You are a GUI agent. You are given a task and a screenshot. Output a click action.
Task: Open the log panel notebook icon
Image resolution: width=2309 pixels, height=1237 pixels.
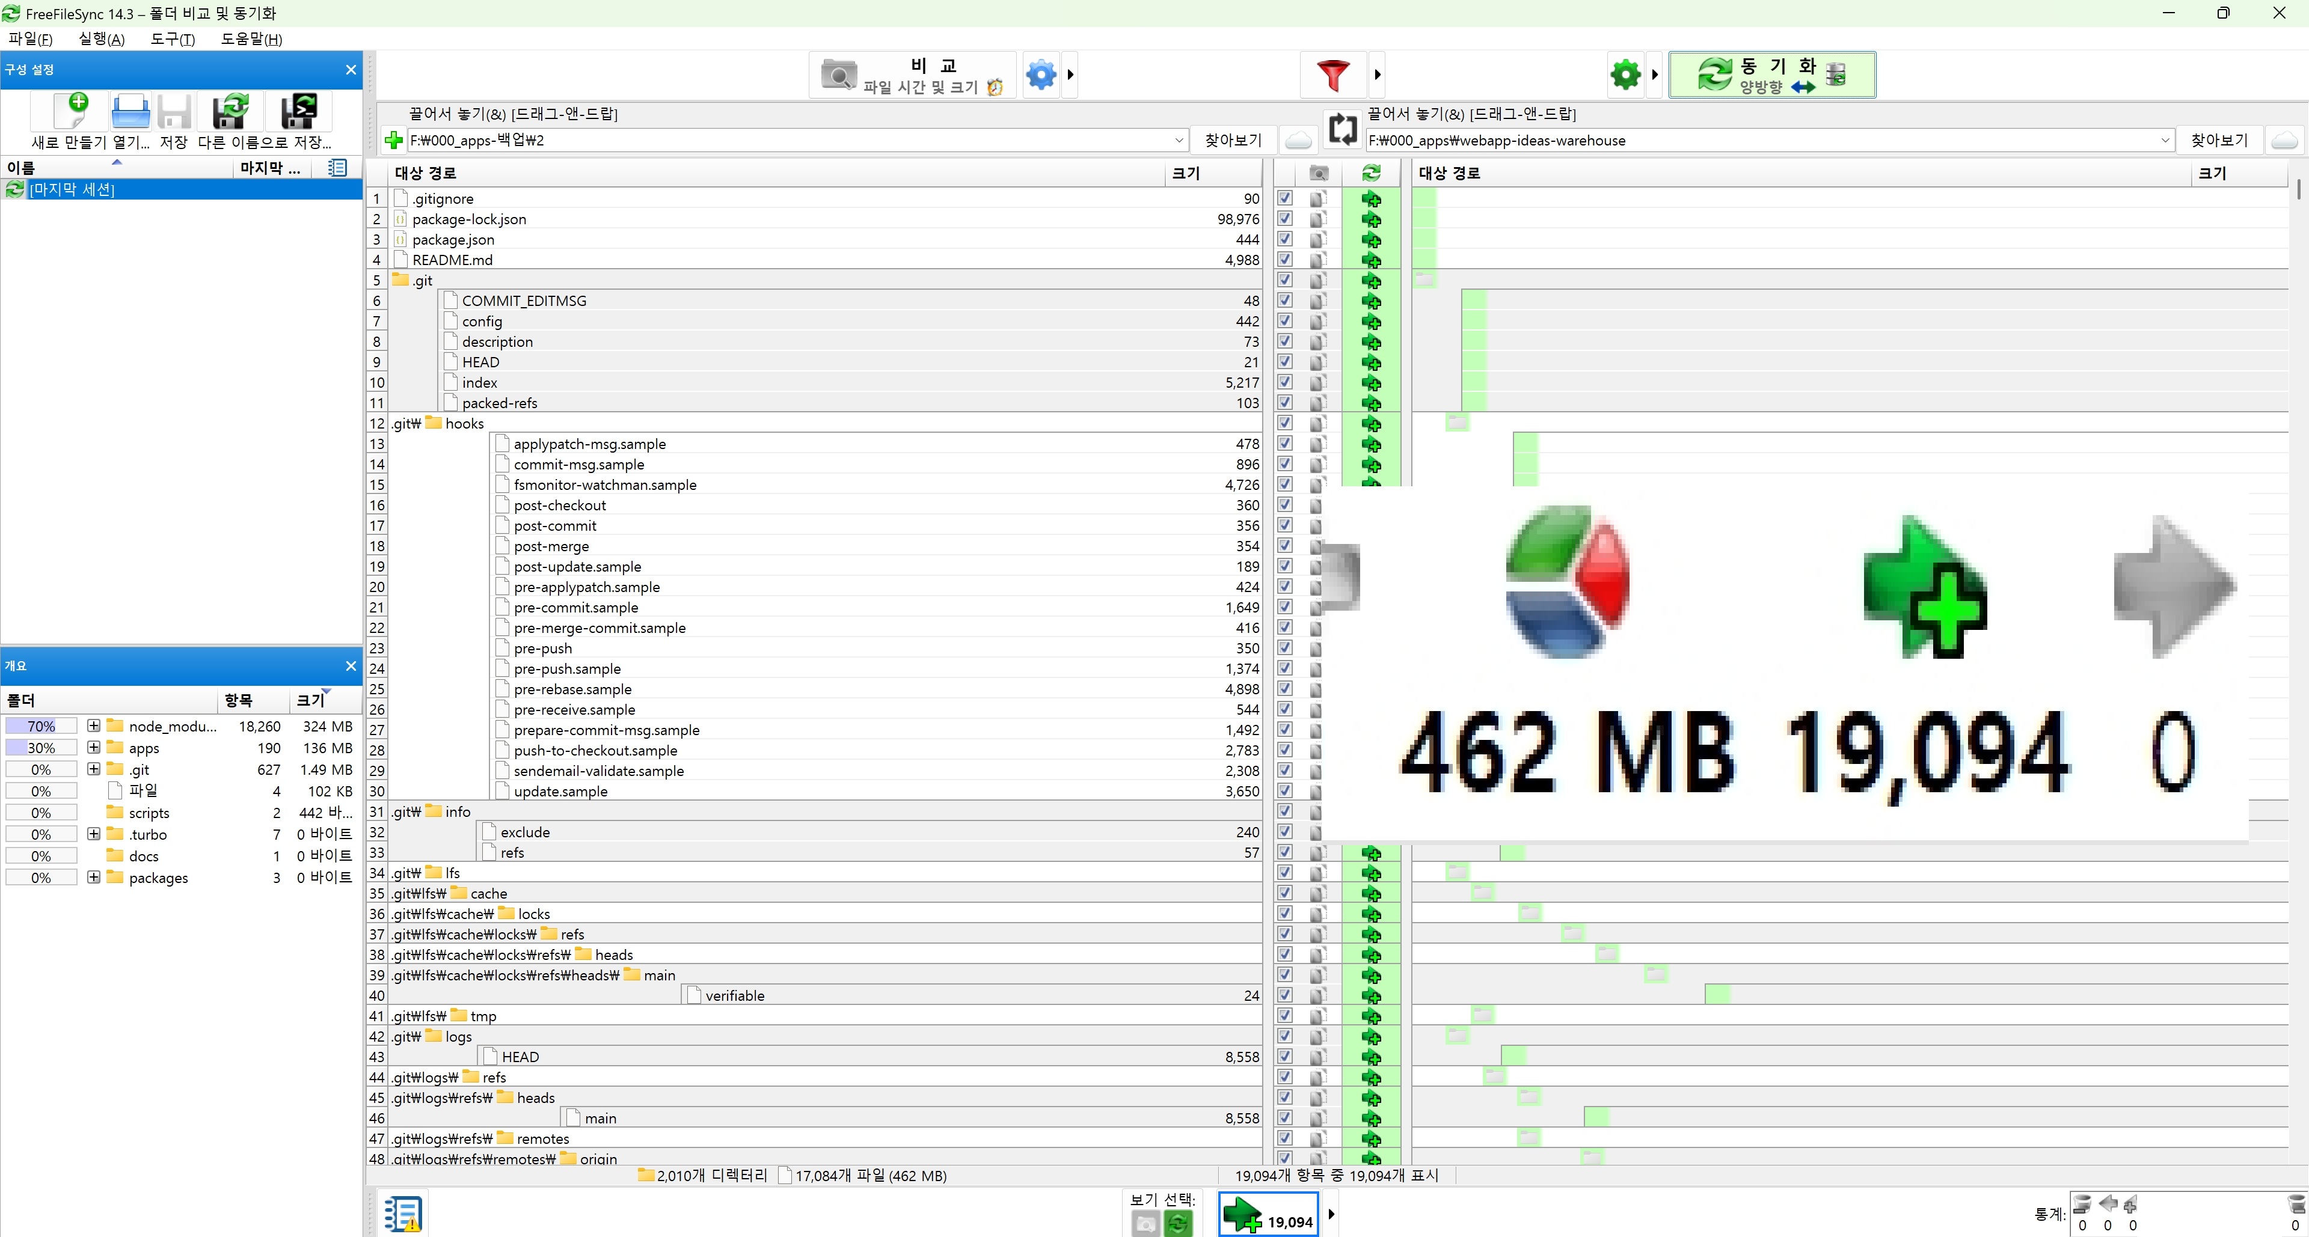402,1215
